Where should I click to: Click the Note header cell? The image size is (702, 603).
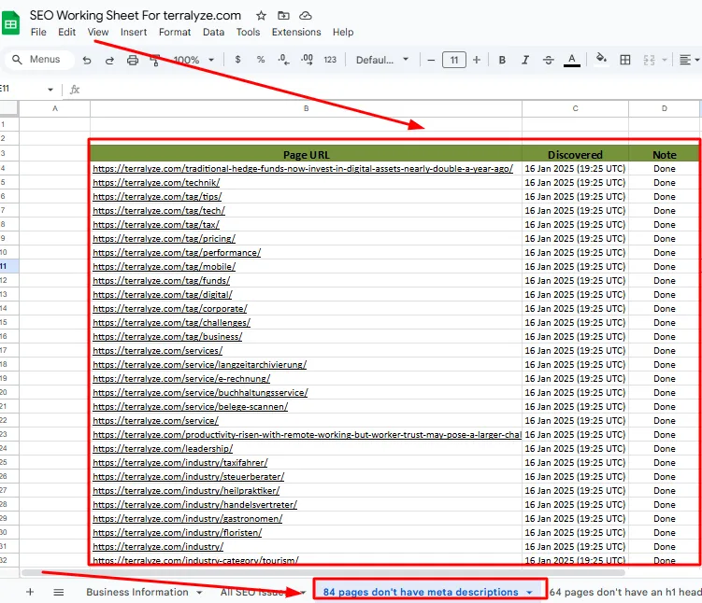(665, 154)
